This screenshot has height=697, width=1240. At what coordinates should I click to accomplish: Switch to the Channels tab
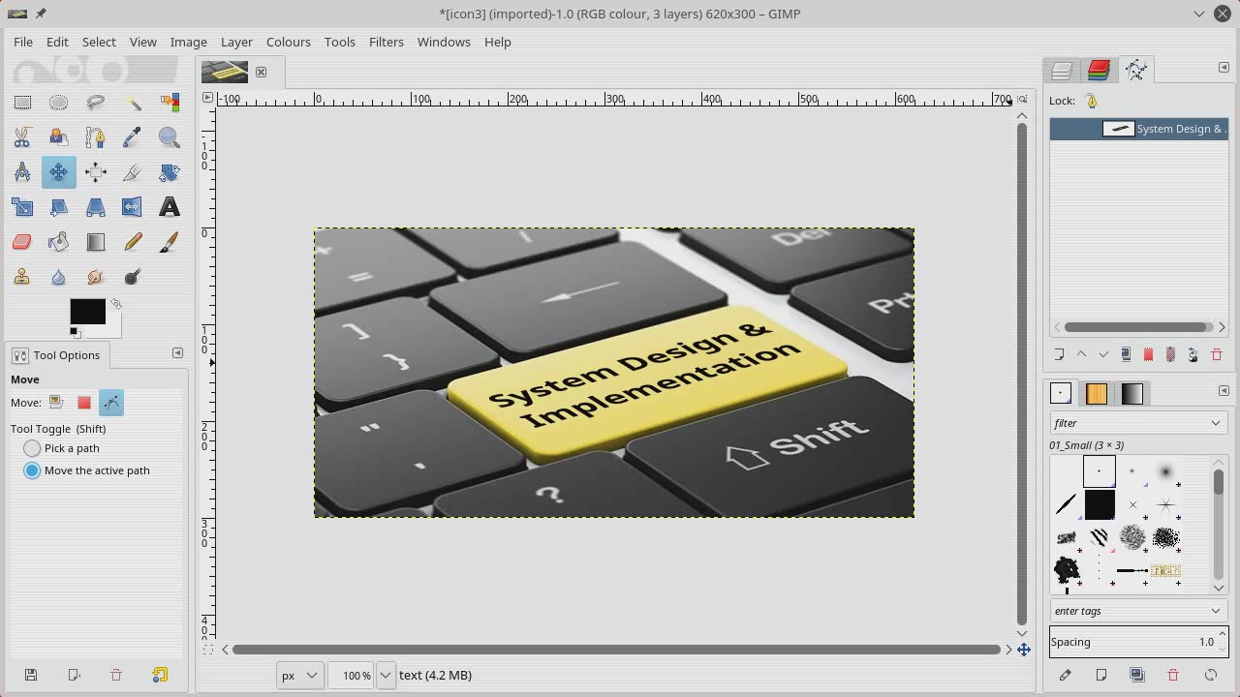point(1099,70)
